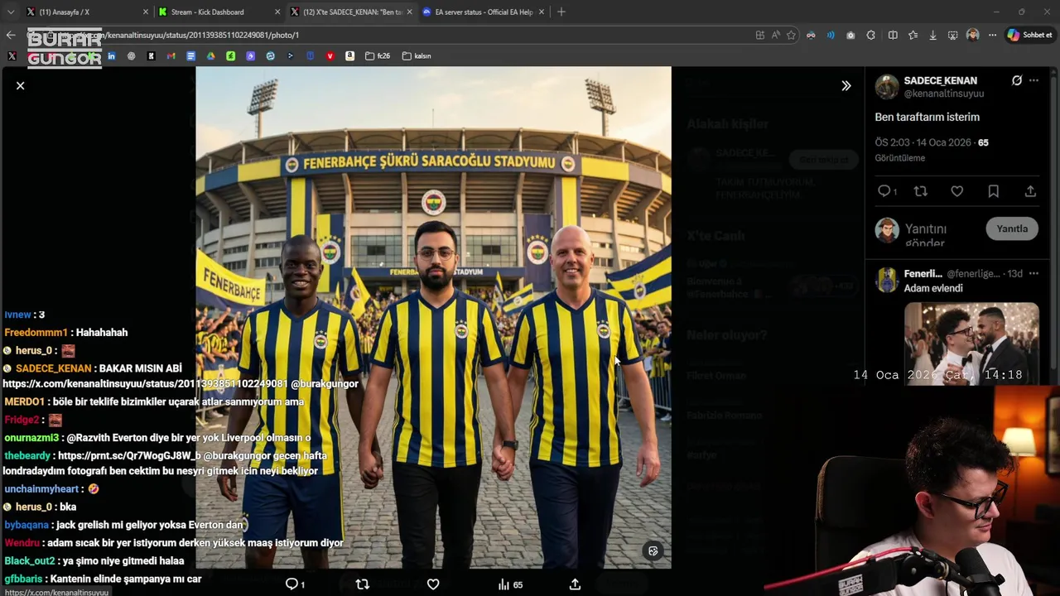Open the Kick bookmark icon
This screenshot has height=596, width=1060.
(x=151, y=55)
